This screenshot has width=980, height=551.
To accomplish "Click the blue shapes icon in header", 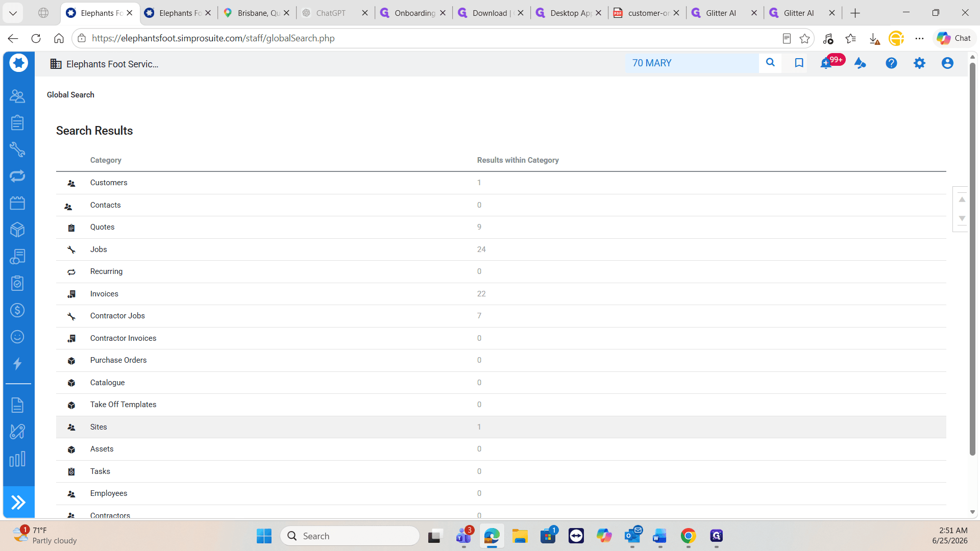I will tap(860, 63).
